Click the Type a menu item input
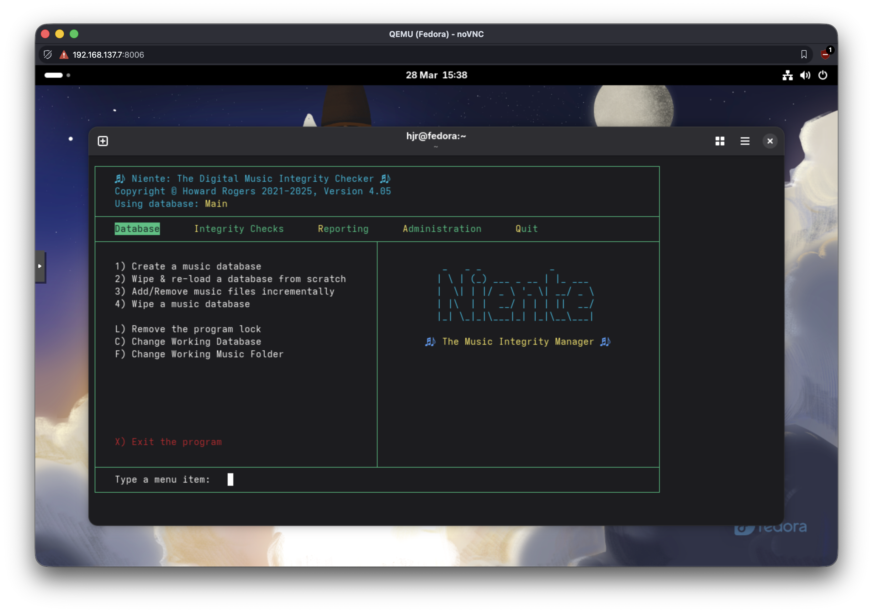Image resolution: width=873 pixels, height=613 pixels. click(230, 479)
